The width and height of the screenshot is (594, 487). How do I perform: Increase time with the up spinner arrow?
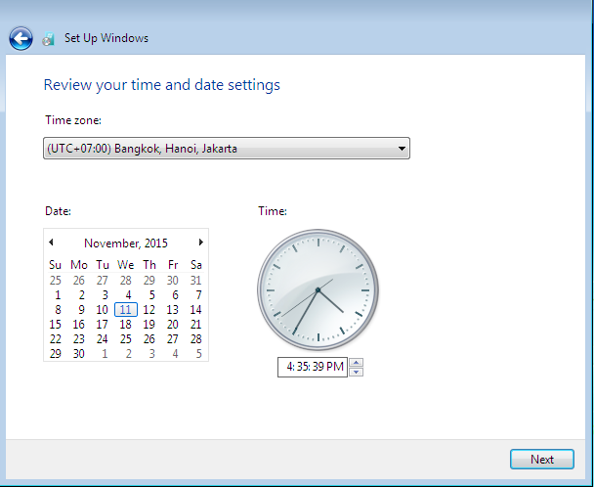[356, 362]
